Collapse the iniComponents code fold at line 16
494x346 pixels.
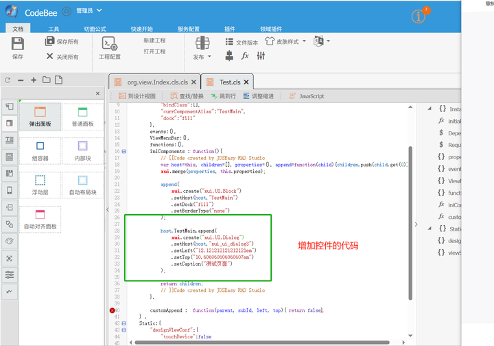(124, 151)
